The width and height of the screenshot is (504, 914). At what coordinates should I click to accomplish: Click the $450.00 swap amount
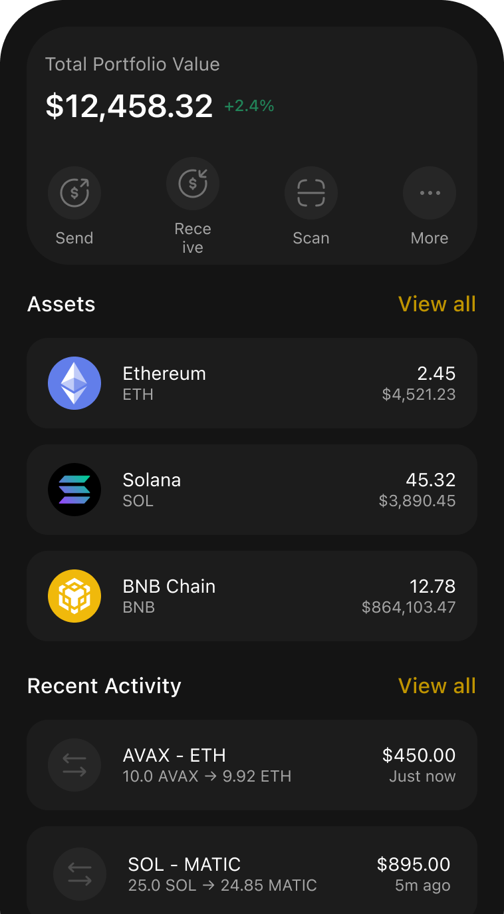coord(419,756)
